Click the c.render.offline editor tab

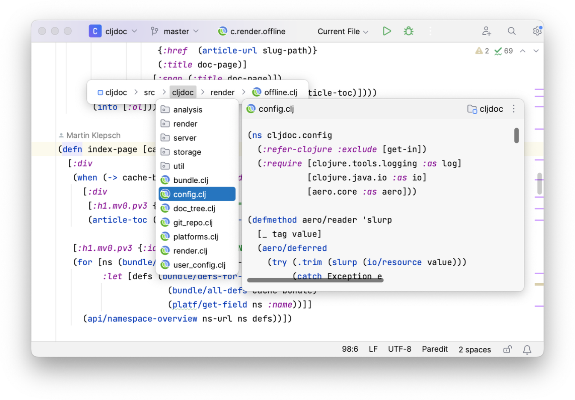(252, 31)
